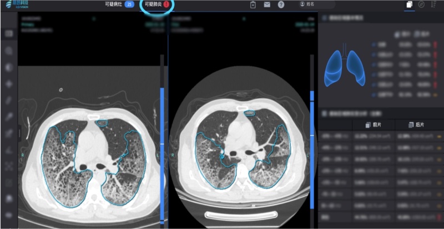Click the compass icon in top-right panel
Viewport: 444px width, 229px height.
coord(422,4)
